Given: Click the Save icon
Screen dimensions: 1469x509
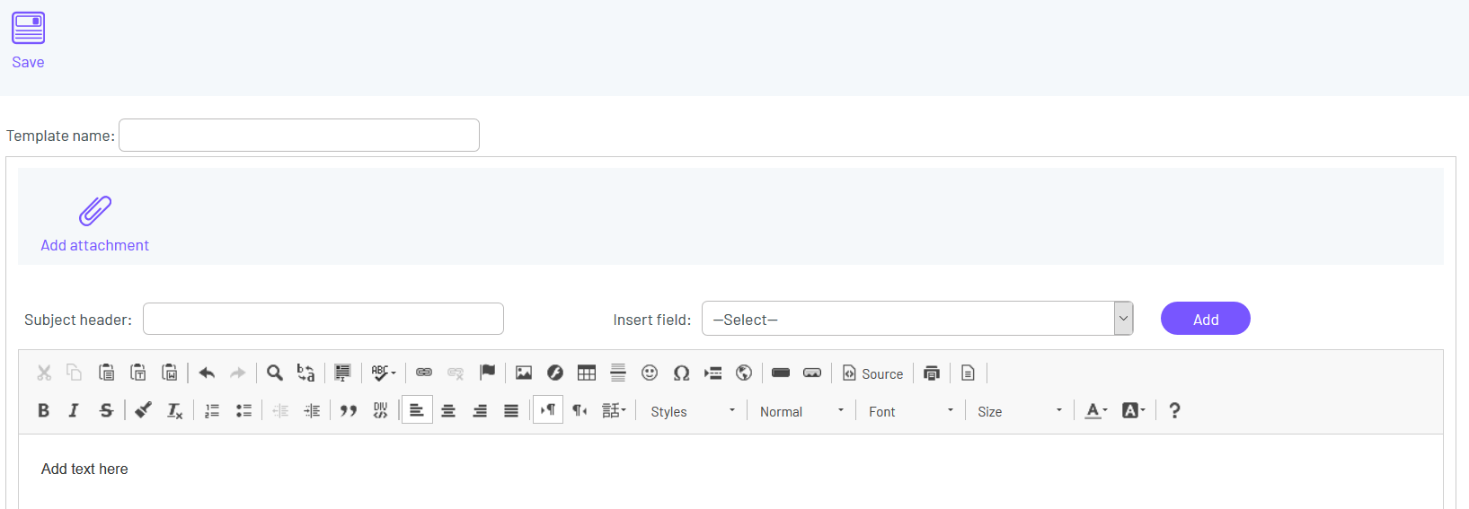Looking at the screenshot, I should point(28,29).
